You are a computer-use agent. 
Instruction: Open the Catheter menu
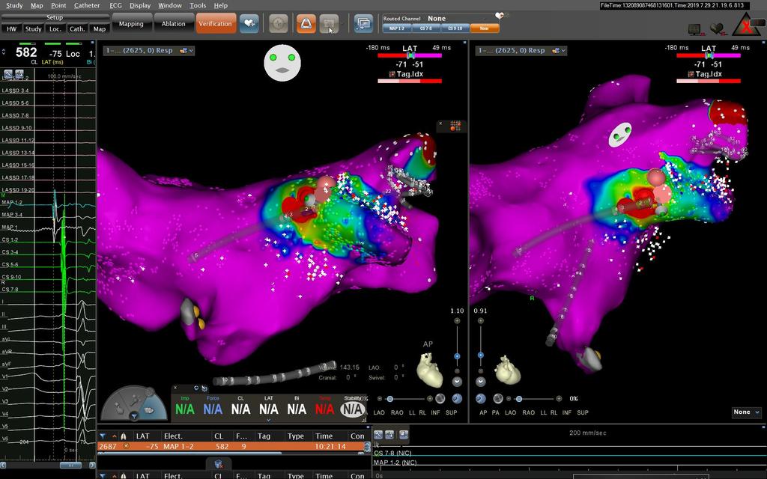(x=87, y=5)
